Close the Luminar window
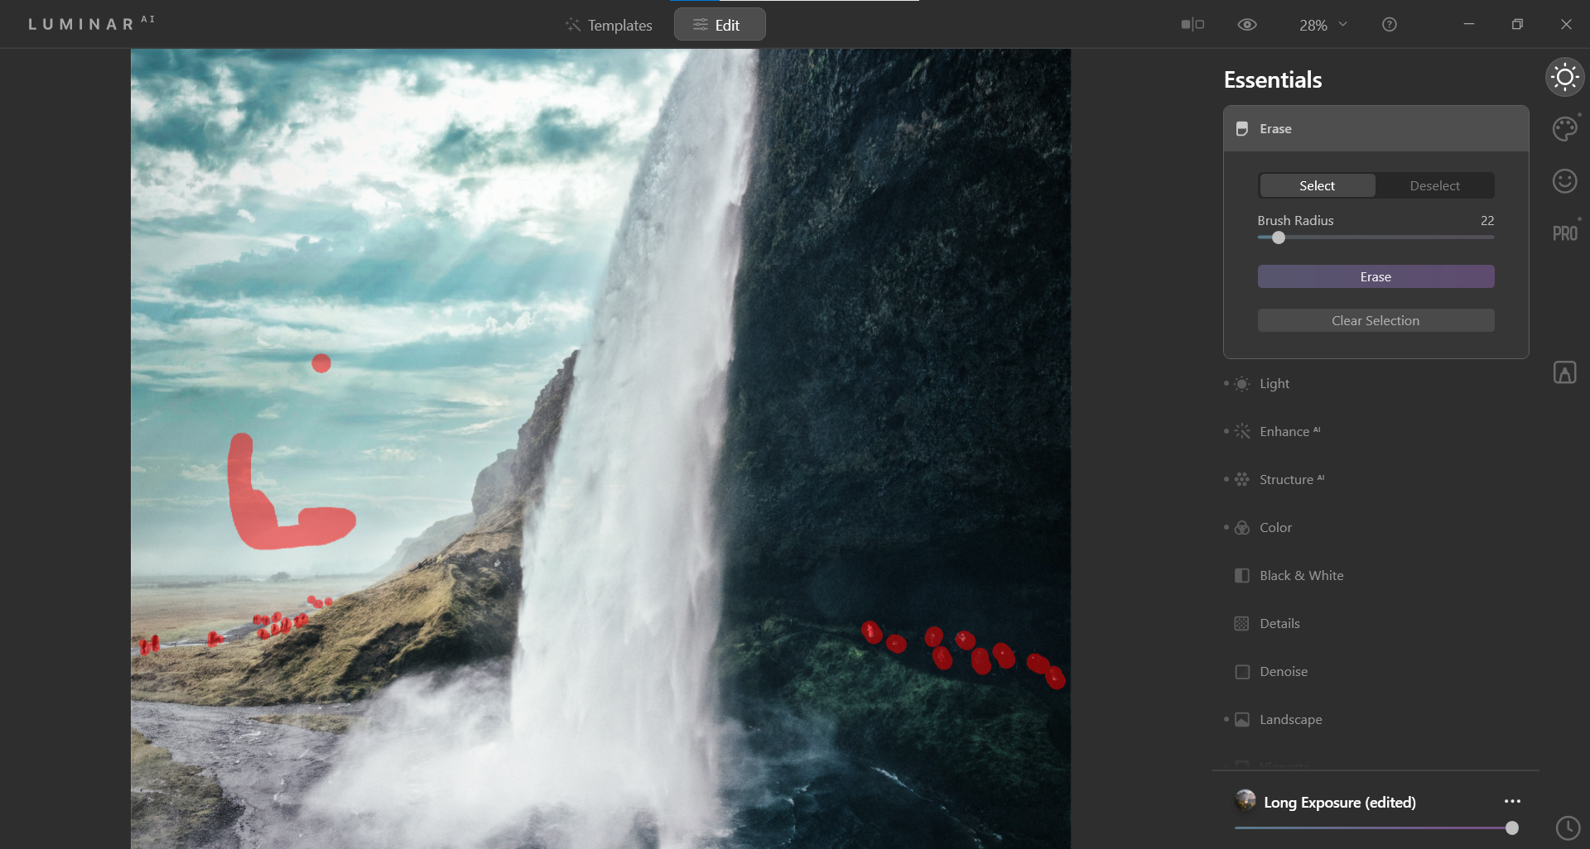Viewport: 1590px width, 849px height. [1566, 24]
